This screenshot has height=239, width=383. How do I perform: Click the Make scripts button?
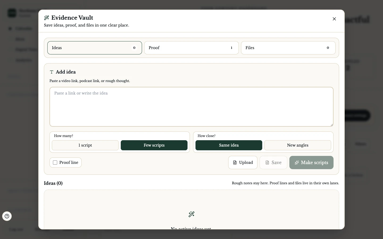[311, 163]
